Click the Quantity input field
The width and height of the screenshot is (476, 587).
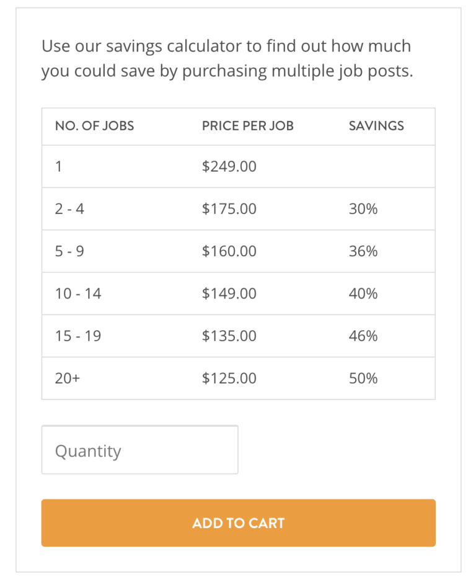[139, 450]
